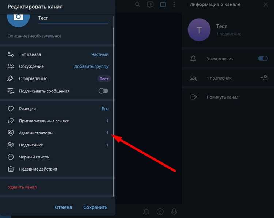The height and width of the screenshot is (218, 274).
Task: Click the leave channel exit icon
Action: point(193,97)
